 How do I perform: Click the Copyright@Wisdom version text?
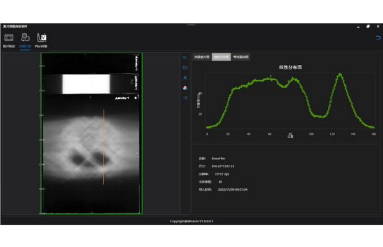[191, 220]
